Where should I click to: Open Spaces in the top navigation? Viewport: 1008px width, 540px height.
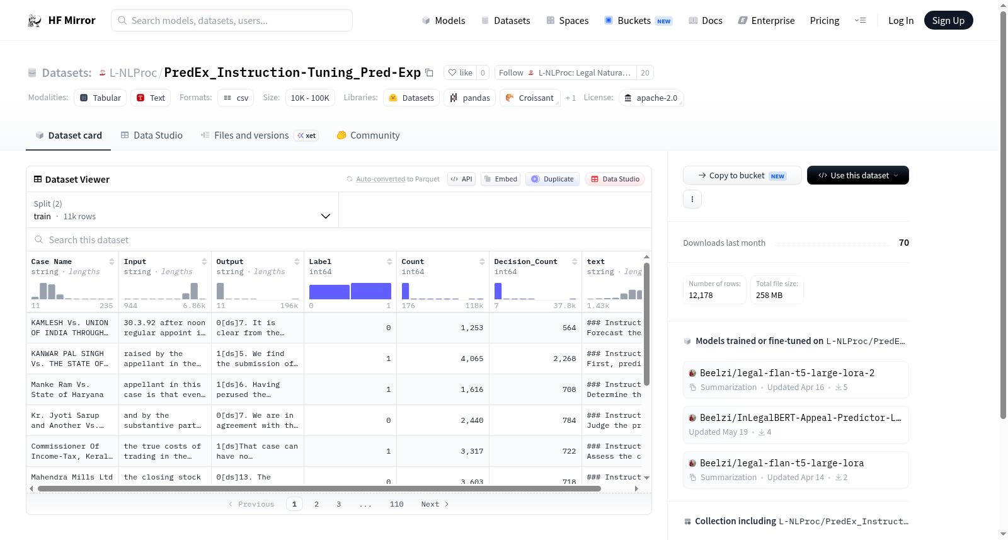click(x=568, y=21)
